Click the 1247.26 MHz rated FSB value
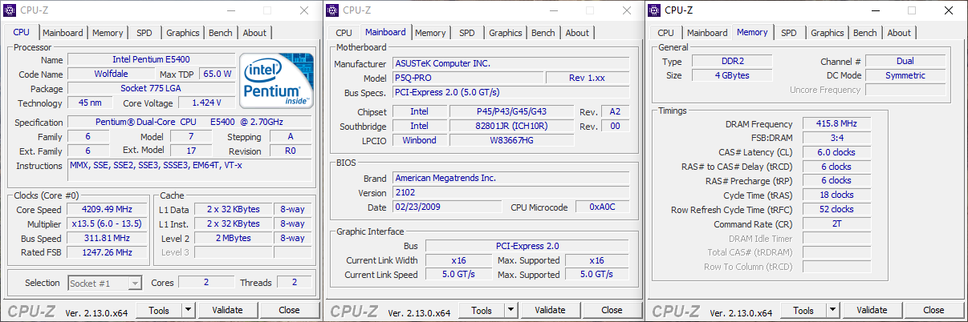The height and width of the screenshot is (322, 968). [x=107, y=252]
